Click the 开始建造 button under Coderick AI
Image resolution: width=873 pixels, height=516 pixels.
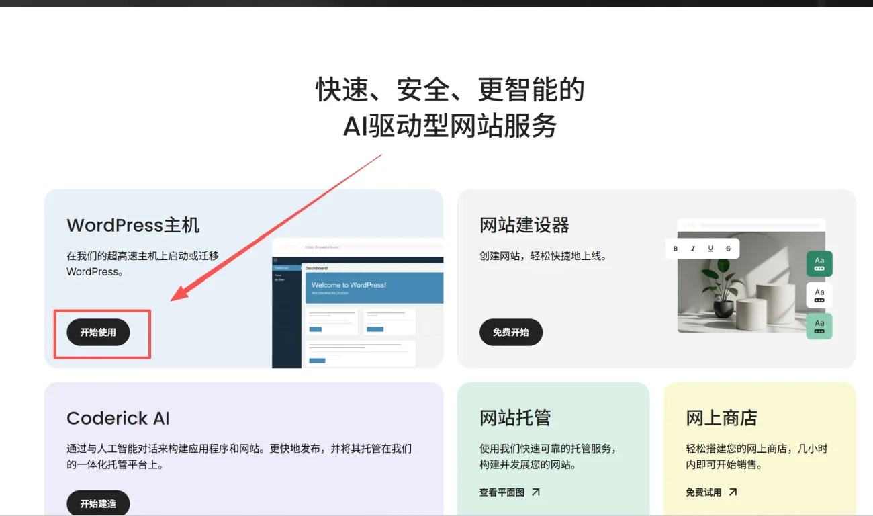click(x=98, y=503)
